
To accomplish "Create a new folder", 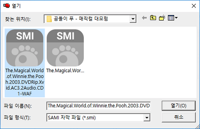I will (x=162, y=18).
